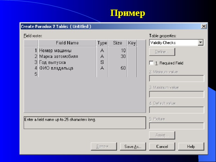Click the Save As... button
This screenshot has height=162, width=216.
pyautogui.click(x=133, y=146)
